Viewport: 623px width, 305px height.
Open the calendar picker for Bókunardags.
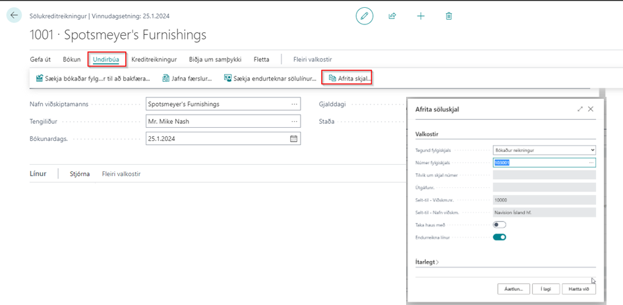[x=293, y=139]
